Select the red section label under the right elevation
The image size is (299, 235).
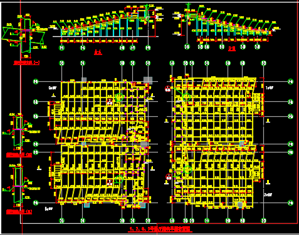click(x=232, y=49)
